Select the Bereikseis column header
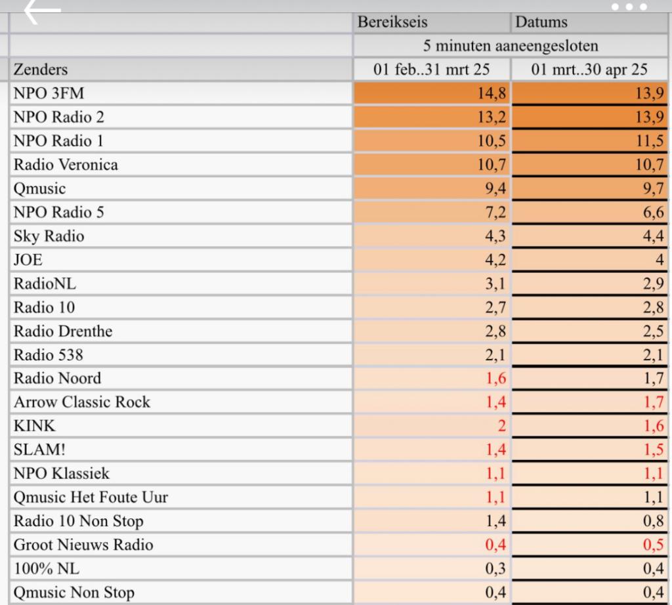672x605 pixels. pos(432,22)
